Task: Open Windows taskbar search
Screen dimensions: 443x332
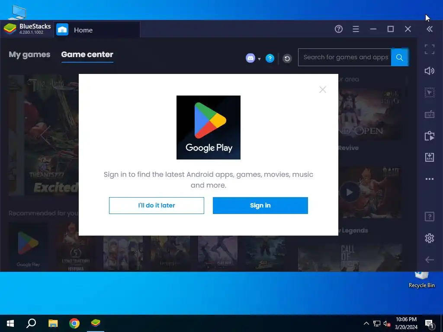Action: pyautogui.click(x=31, y=323)
